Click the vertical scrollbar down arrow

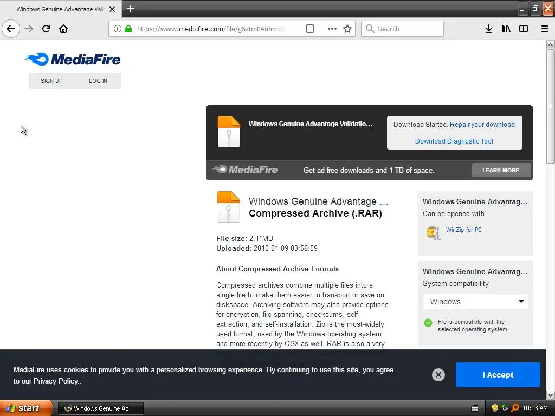click(550, 395)
